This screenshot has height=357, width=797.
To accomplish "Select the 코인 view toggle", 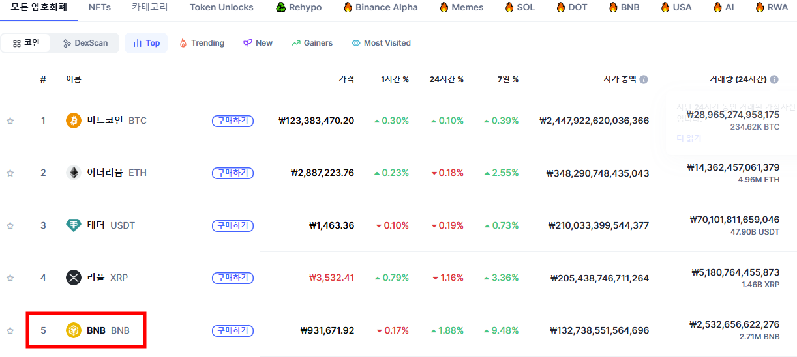I will pyautogui.click(x=27, y=43).
